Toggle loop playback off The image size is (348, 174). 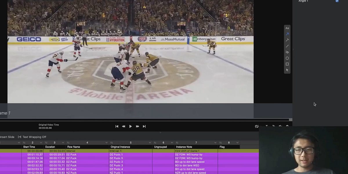(x=257, y=126)
